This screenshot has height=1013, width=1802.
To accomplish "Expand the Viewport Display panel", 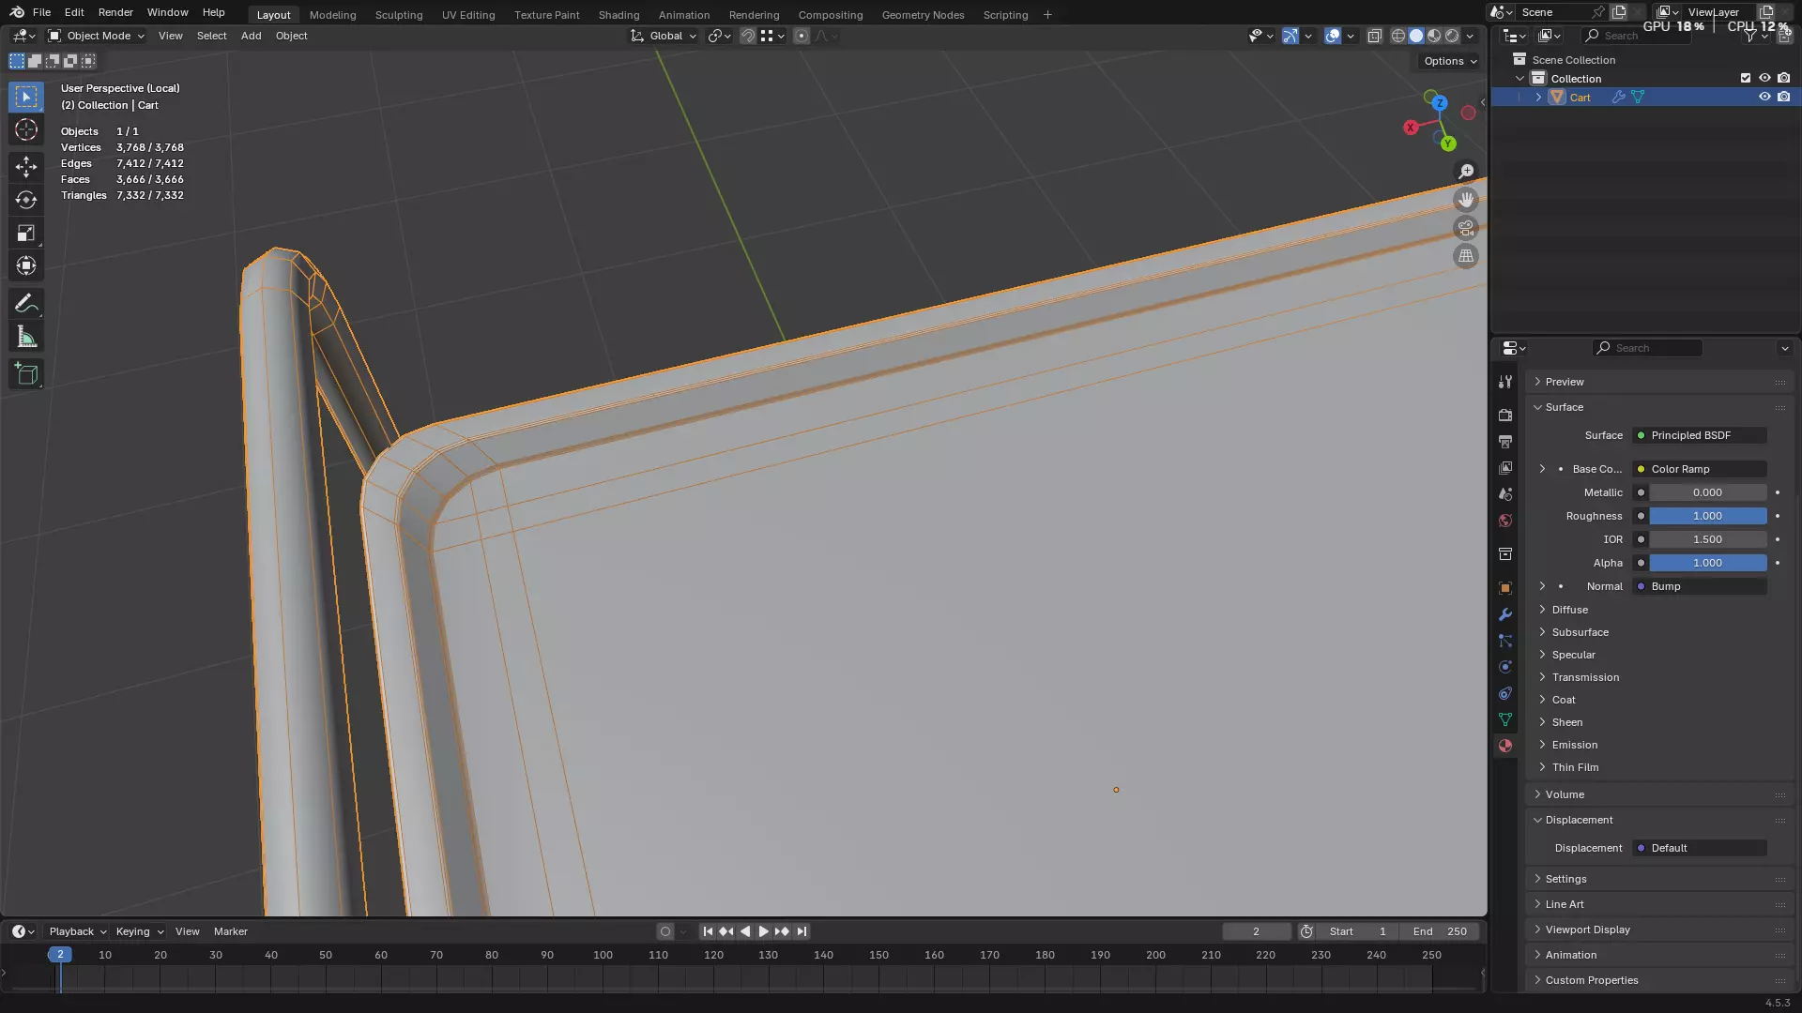I will point(1587,930).
